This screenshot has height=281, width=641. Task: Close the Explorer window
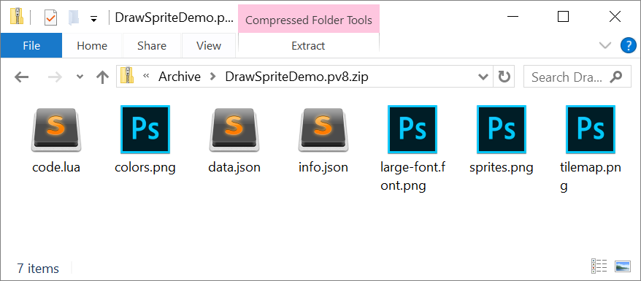click(615, 17)
